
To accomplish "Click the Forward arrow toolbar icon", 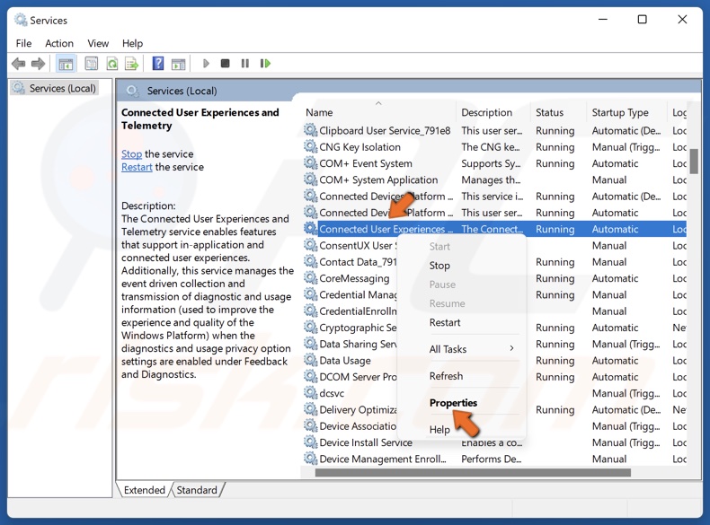I will (38, 64).
